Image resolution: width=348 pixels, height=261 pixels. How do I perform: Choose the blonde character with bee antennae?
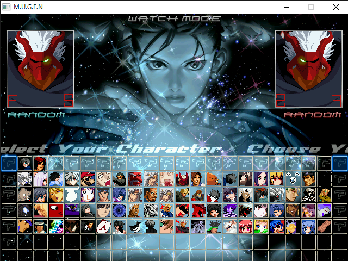[x=293, y=226]
